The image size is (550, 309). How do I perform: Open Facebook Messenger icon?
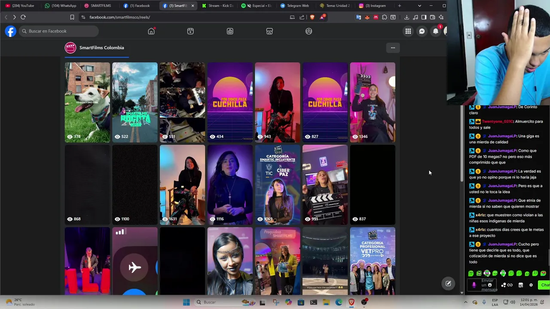(x=422, y=31)
